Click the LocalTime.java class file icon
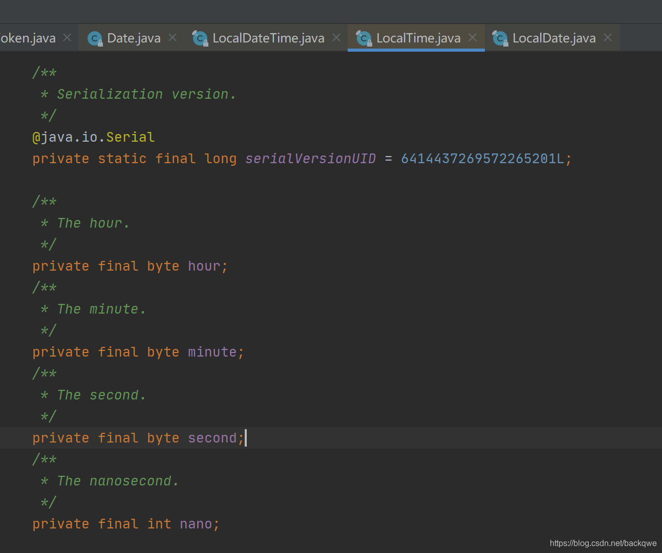The height and width of the screenshot is (553, 662). (x=364, y=38)
